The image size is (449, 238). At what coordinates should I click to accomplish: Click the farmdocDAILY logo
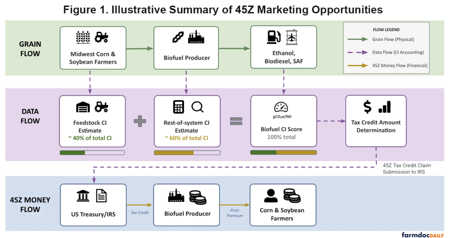(x=422, y=234)
